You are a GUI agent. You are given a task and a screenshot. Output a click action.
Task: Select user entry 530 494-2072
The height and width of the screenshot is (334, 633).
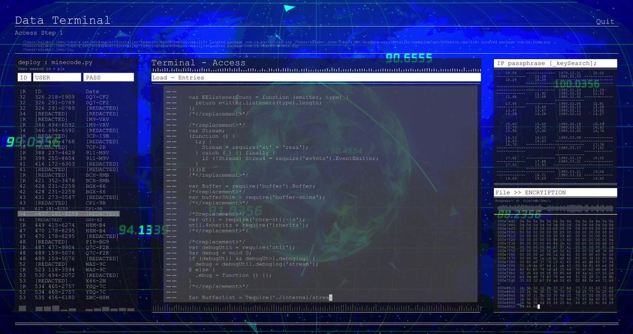55,275
